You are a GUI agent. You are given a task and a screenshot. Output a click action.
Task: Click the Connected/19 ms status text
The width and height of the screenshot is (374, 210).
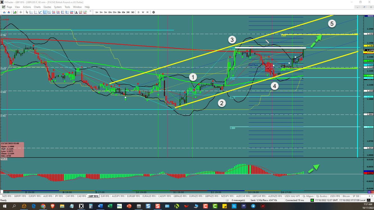tap(295, 200)
